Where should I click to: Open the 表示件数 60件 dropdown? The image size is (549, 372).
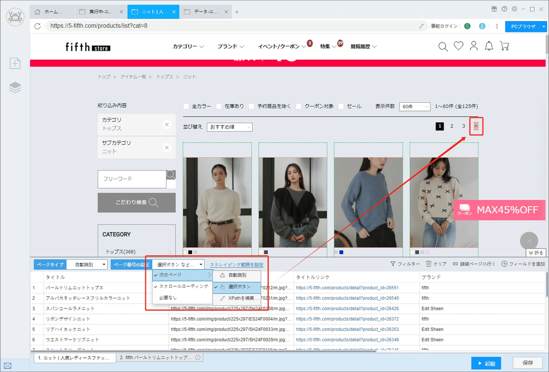(x=415, y=106)
